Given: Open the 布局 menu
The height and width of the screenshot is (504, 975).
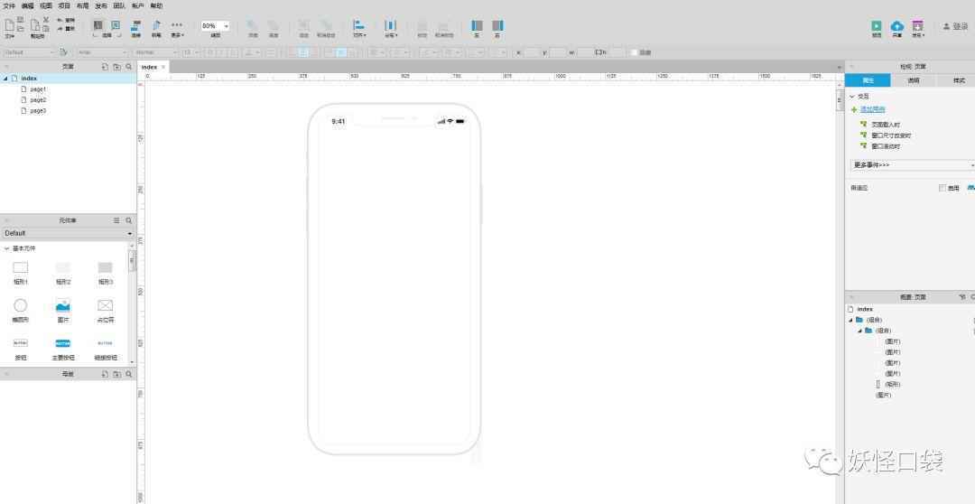Looking at the screenshot, I should coord(83,5).
